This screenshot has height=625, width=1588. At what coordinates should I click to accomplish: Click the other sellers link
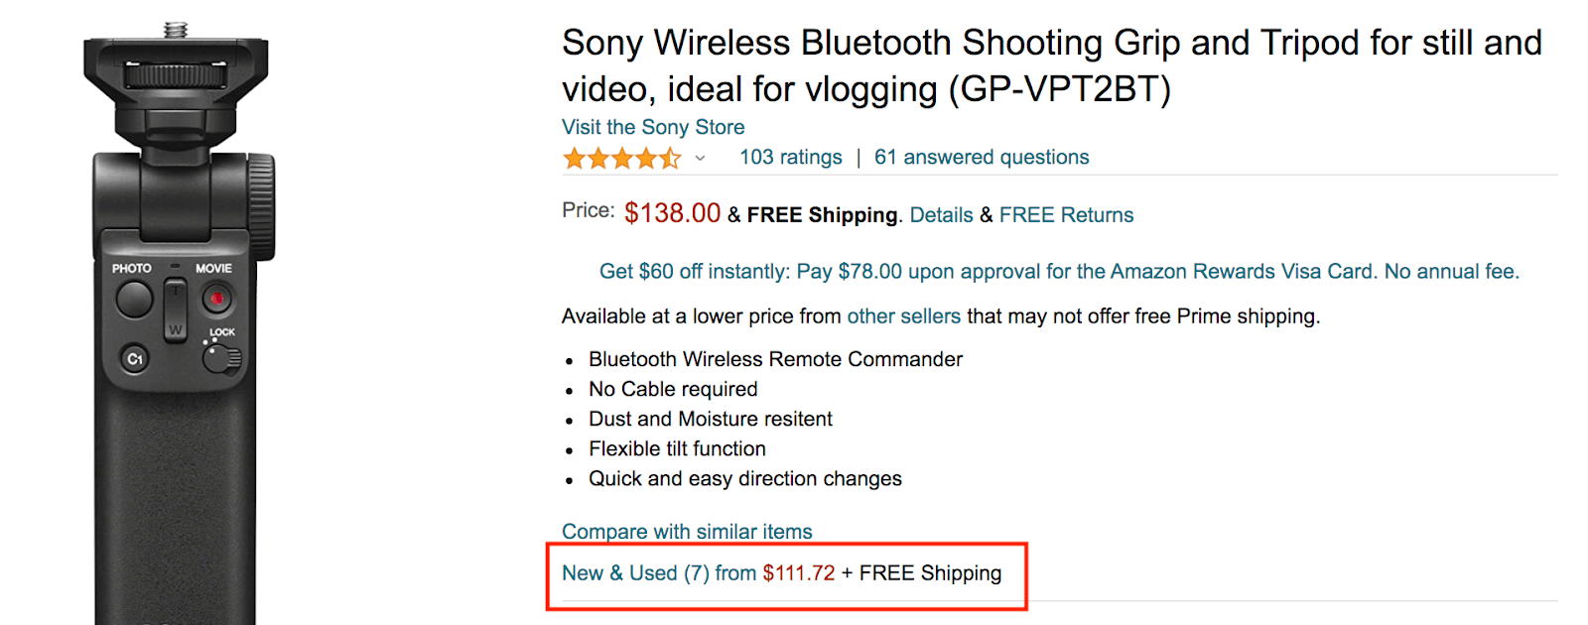[903, 316]
